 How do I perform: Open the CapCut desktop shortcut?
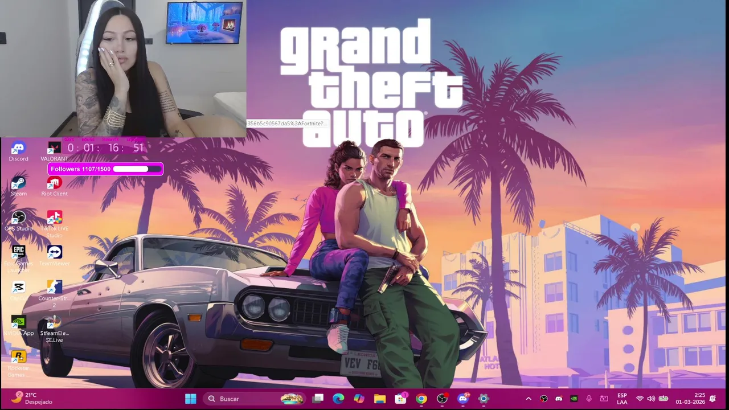(18, 290)
